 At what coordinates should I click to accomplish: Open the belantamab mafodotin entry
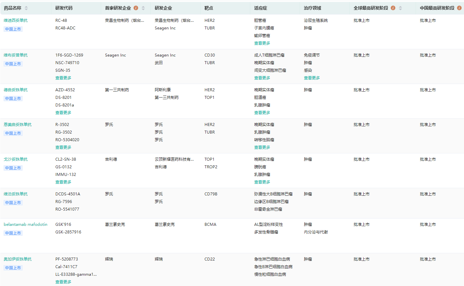coord(26,225)
